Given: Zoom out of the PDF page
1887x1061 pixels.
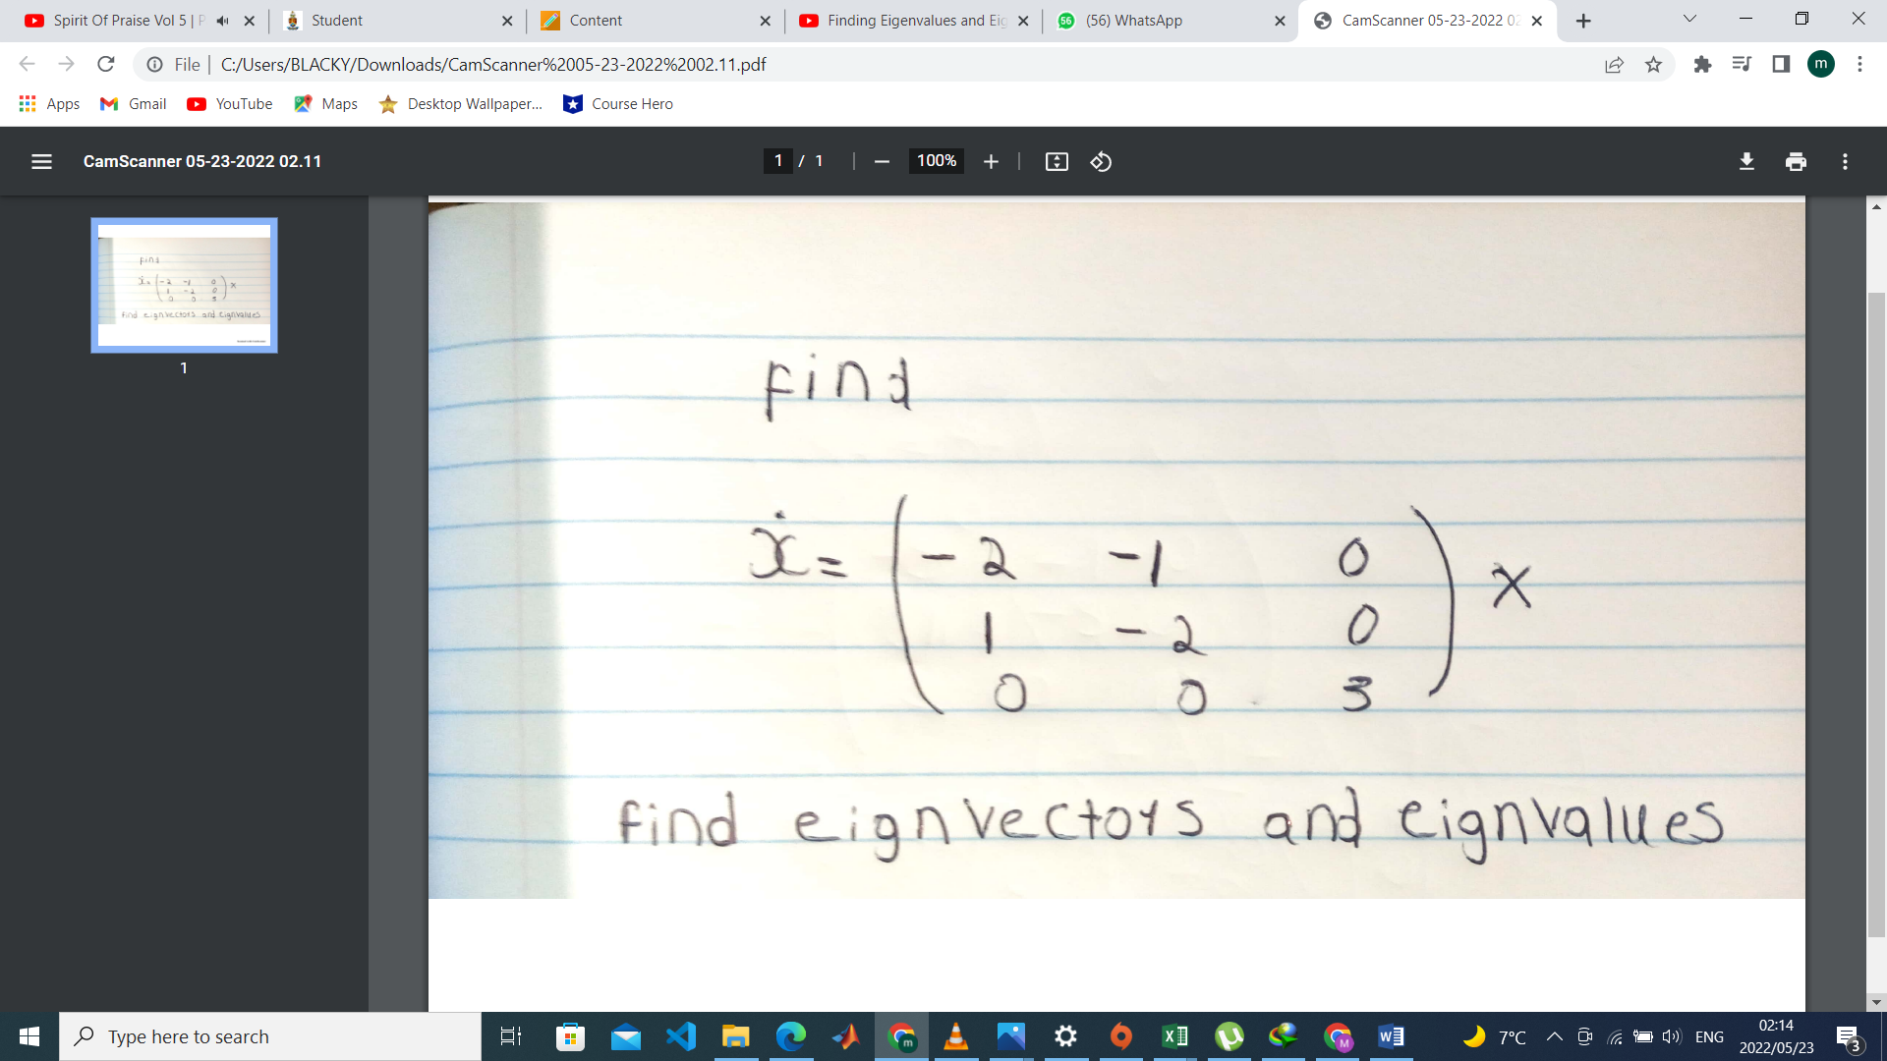Looking at the screenshot, I should pos(882,161).
